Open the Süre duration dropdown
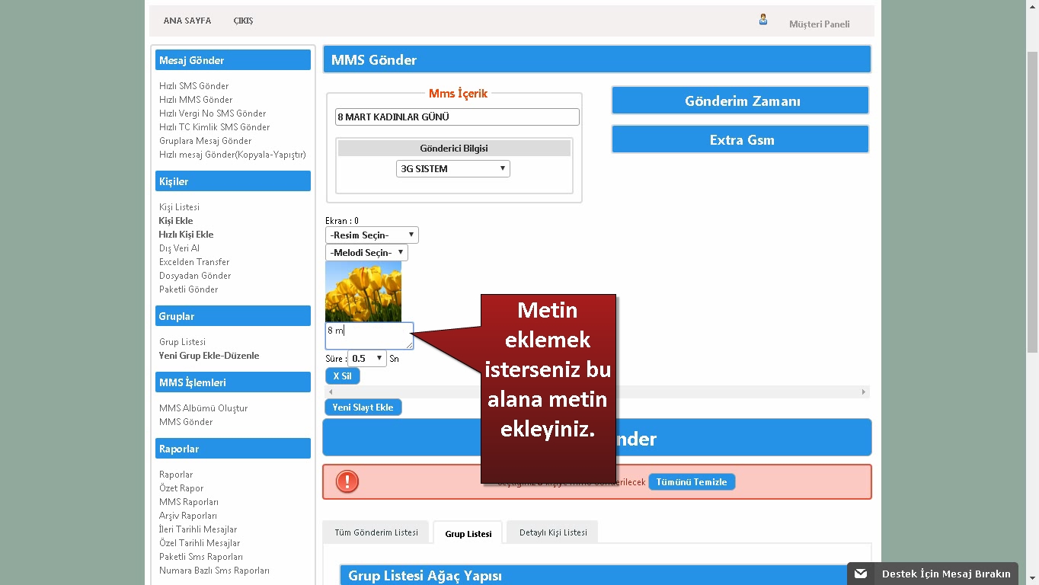This screenshot has height=585, width=1039. coord(367,358)
